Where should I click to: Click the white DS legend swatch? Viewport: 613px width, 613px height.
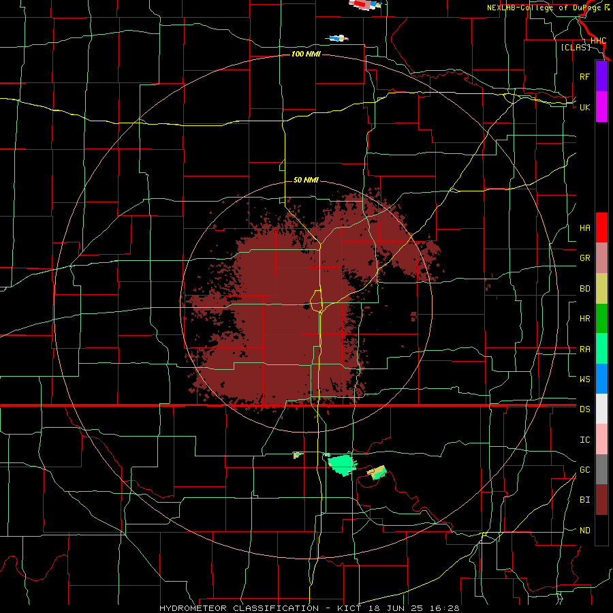[x=601, y=409]
